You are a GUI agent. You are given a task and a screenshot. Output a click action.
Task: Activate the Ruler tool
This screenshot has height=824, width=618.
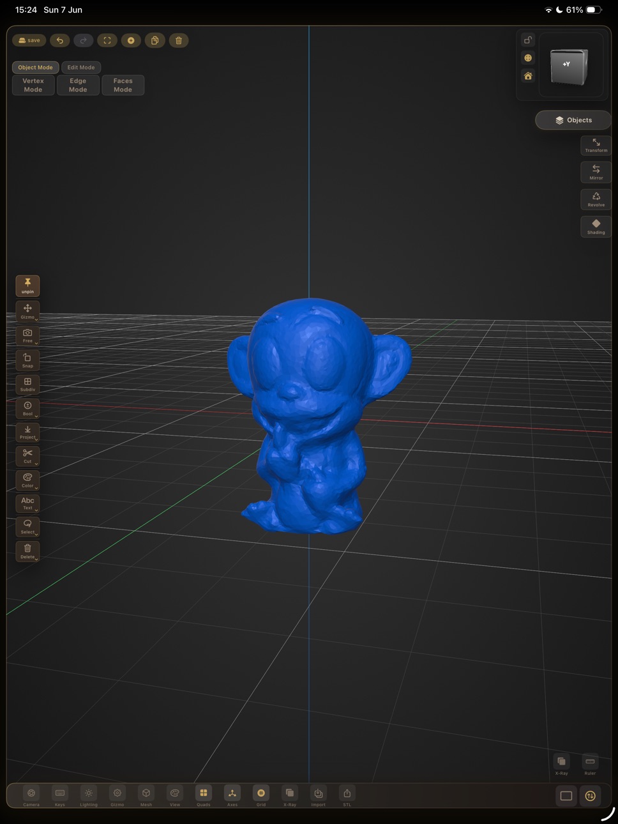[x=590, y=765]
